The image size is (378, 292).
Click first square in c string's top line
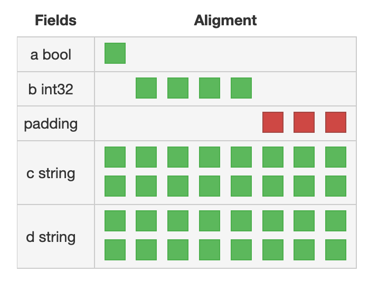pyautogui.click(x=115, y=157)
